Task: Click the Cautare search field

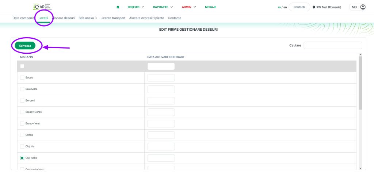Action: [333, 45]
